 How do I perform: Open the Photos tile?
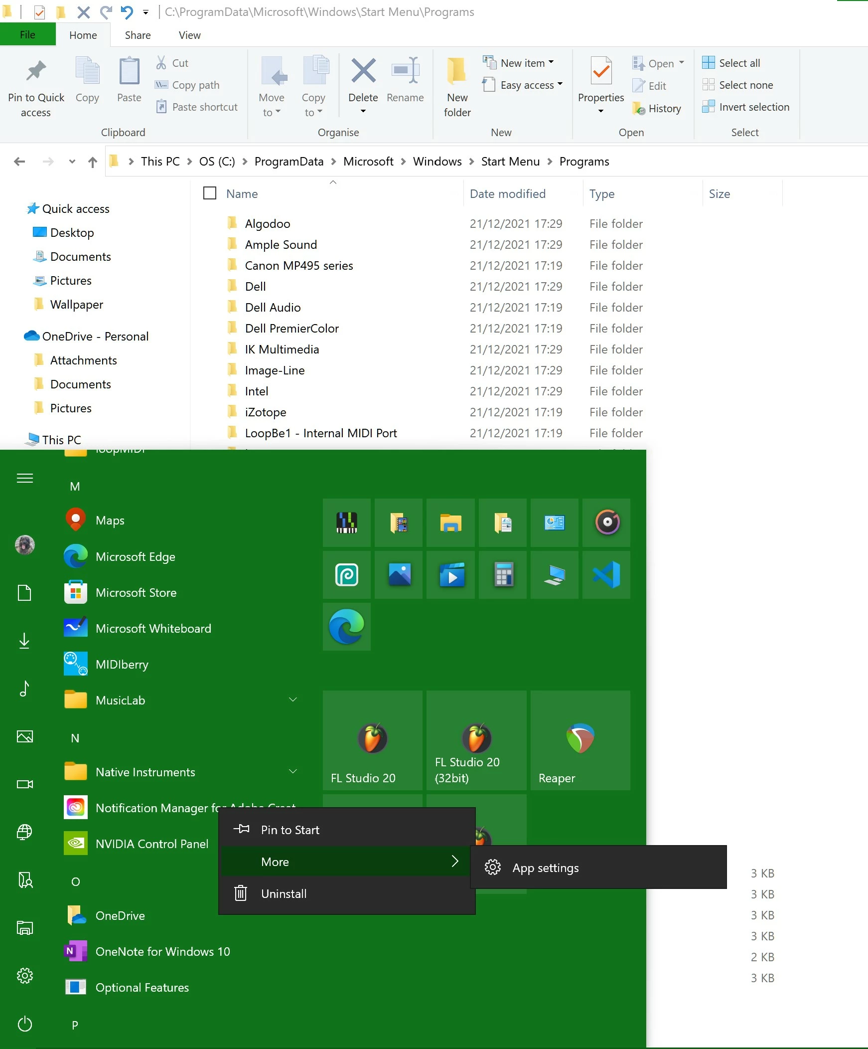[x=398, y=574]
